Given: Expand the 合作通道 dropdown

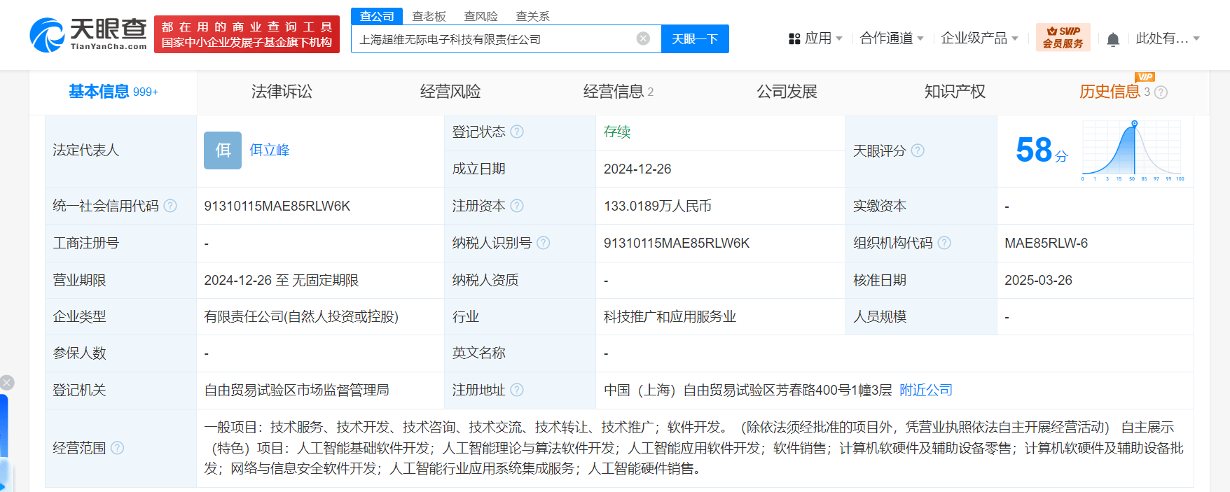Looking at the screenshot, I should click(x=892, y=38).
